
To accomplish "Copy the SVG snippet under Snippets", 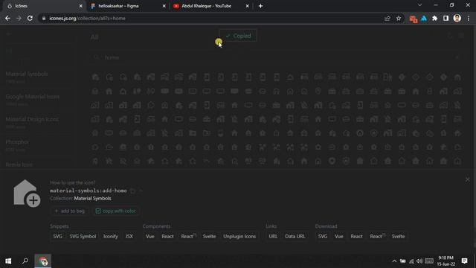I will [57, 237].
